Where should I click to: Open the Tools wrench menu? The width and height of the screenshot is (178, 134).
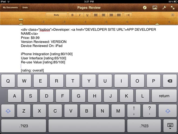pyautogui.click(x=164, y=8)
